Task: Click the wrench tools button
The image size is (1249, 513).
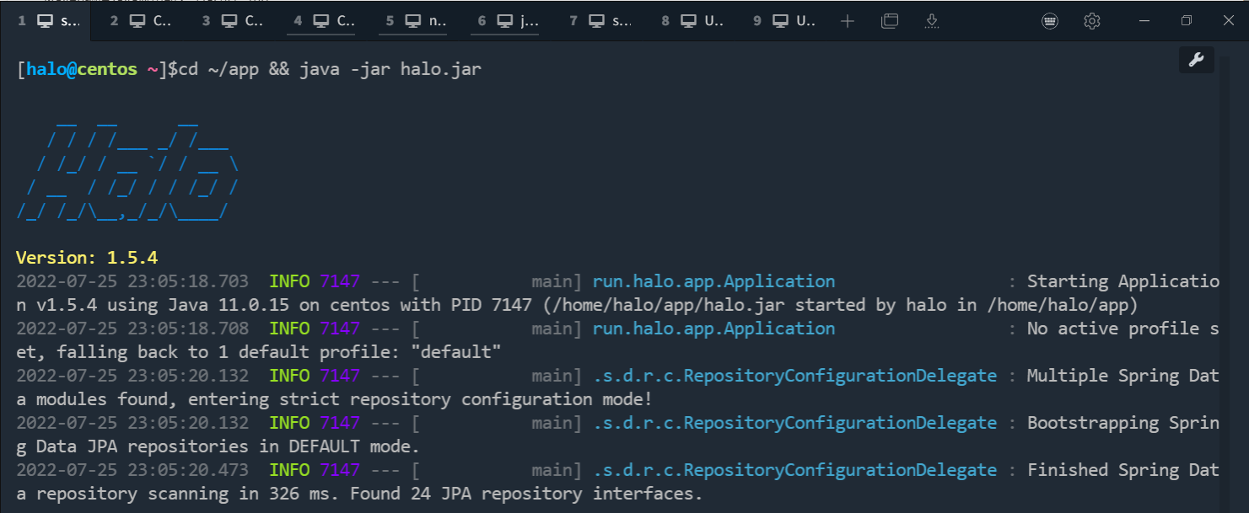Action: pyautogui.click(x=1196, y=59)
